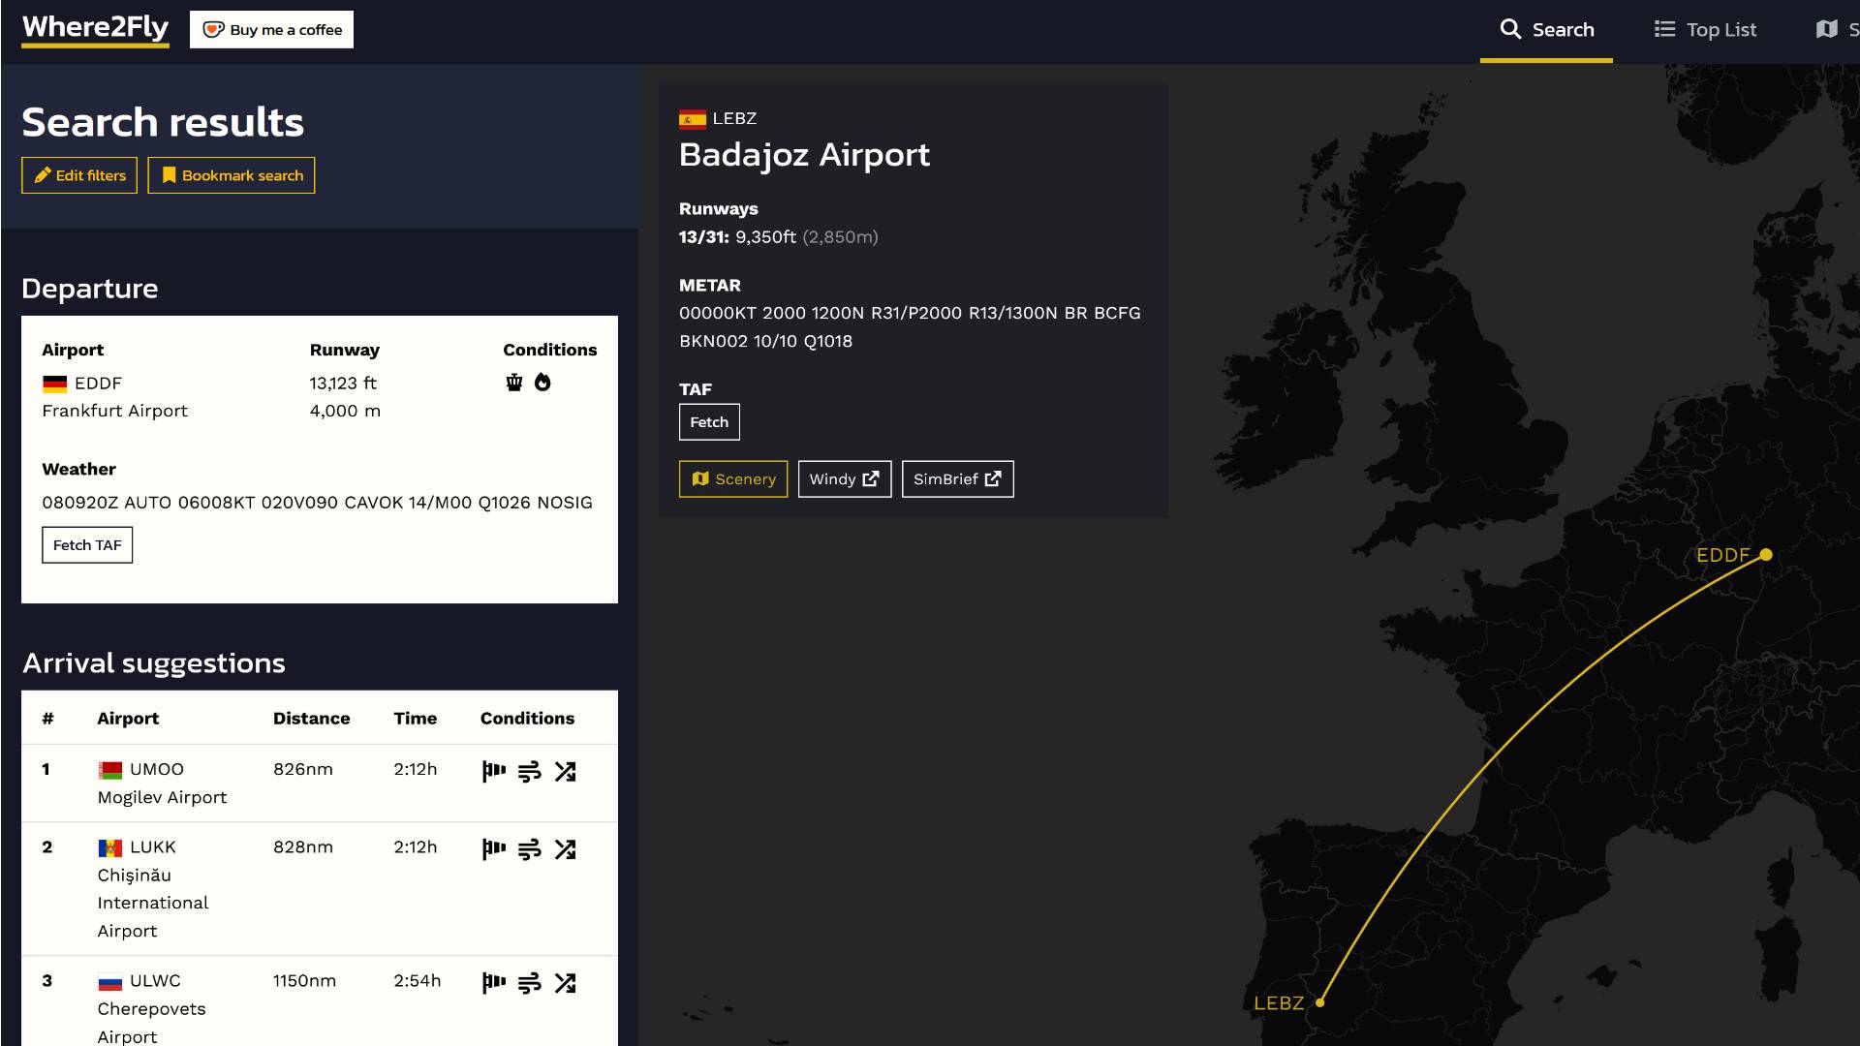This screenshot has width=1860, height=1046.
Task: Click the Buy me a coffee button
Action: [x=272, y=30]
